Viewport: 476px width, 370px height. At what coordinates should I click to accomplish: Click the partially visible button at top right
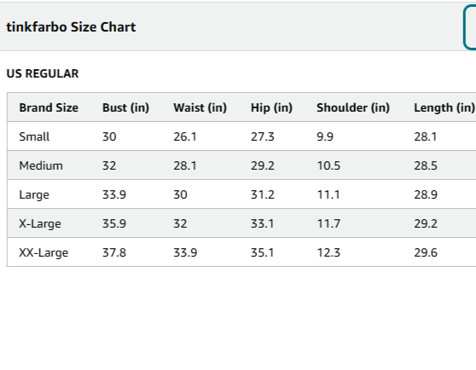tap(470, 27)
